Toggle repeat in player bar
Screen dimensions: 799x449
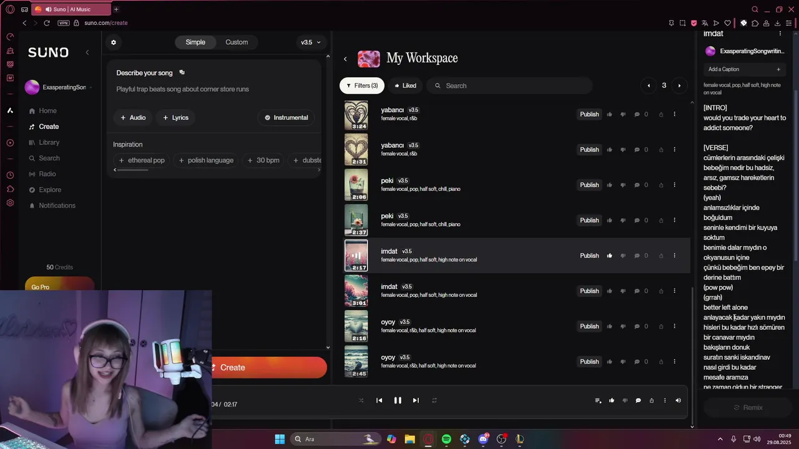pos(434,400)
